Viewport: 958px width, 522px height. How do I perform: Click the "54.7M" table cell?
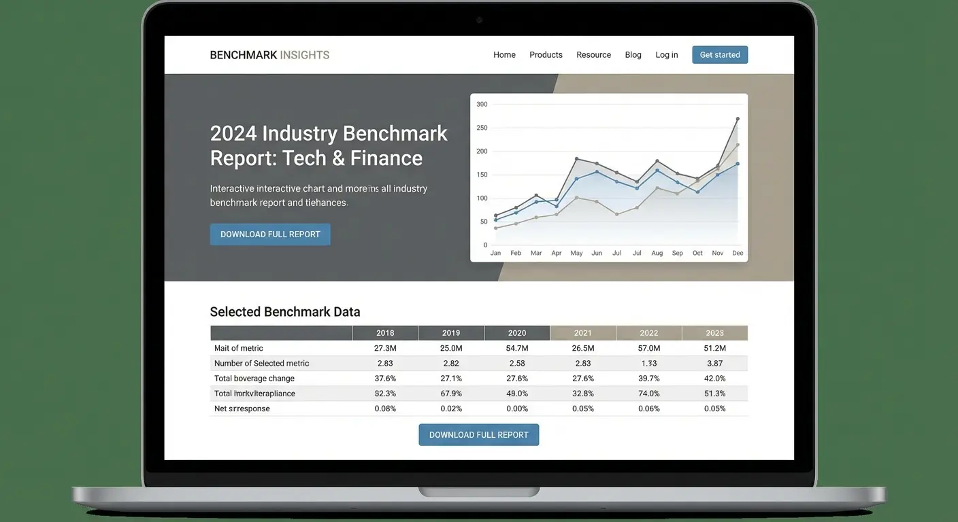pyautogui.click(x=517, y=348)
